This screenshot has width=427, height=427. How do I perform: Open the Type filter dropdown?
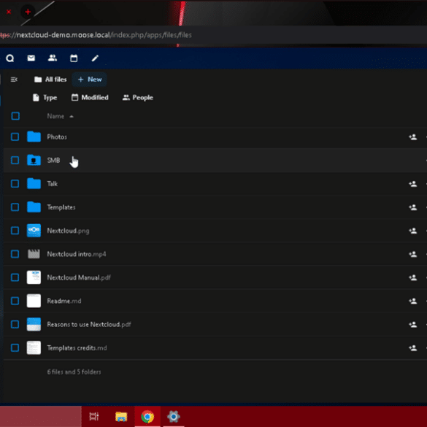point(45,98)
